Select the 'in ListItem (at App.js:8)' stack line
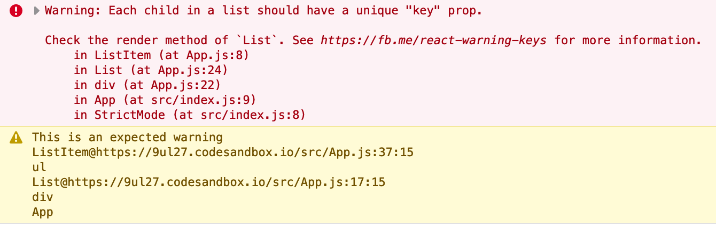The width and height of the screenshot is (716, 225). (161, 55)
